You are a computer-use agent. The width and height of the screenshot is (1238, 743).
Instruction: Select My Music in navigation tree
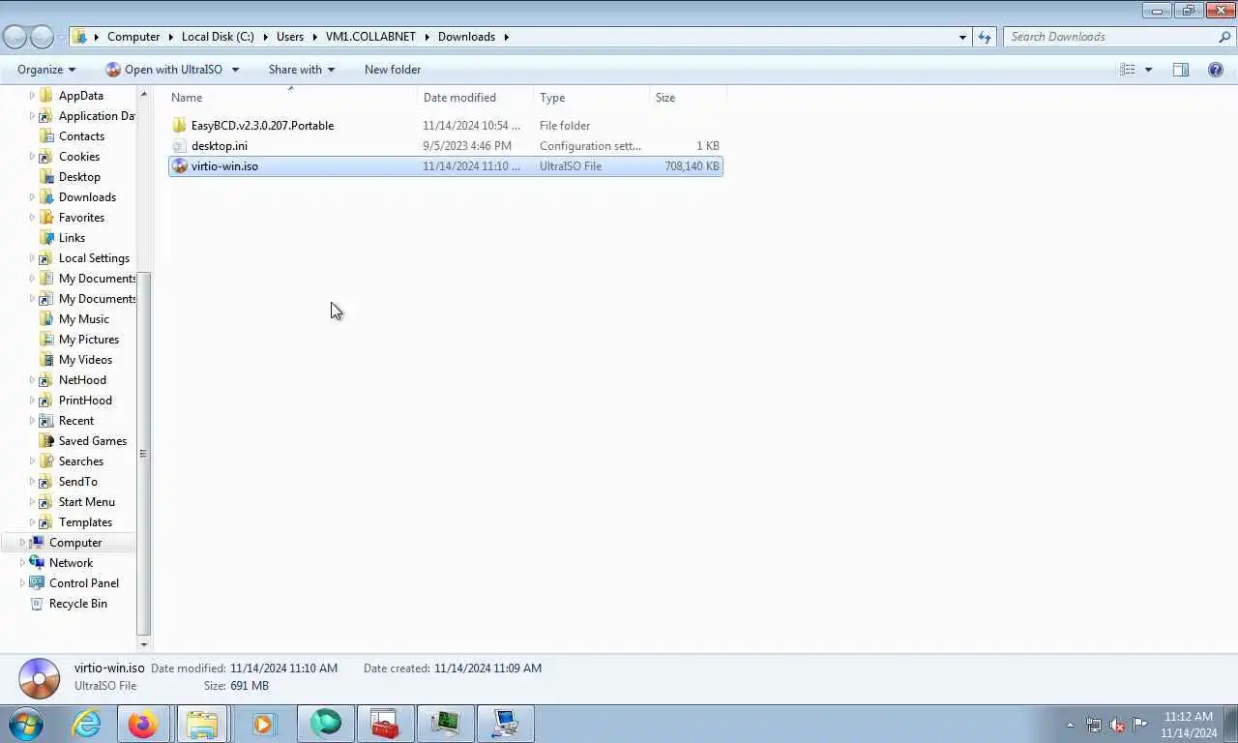pyautogui.click(x=83, y=319)
